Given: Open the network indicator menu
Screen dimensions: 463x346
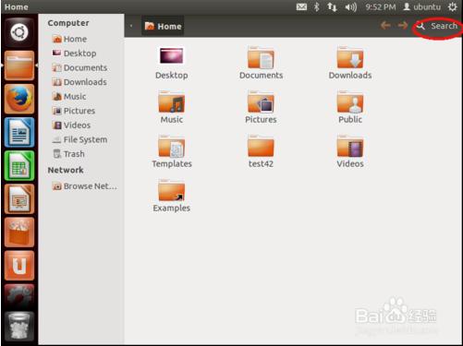Looking at the screenshot, I should click(332, 6).
